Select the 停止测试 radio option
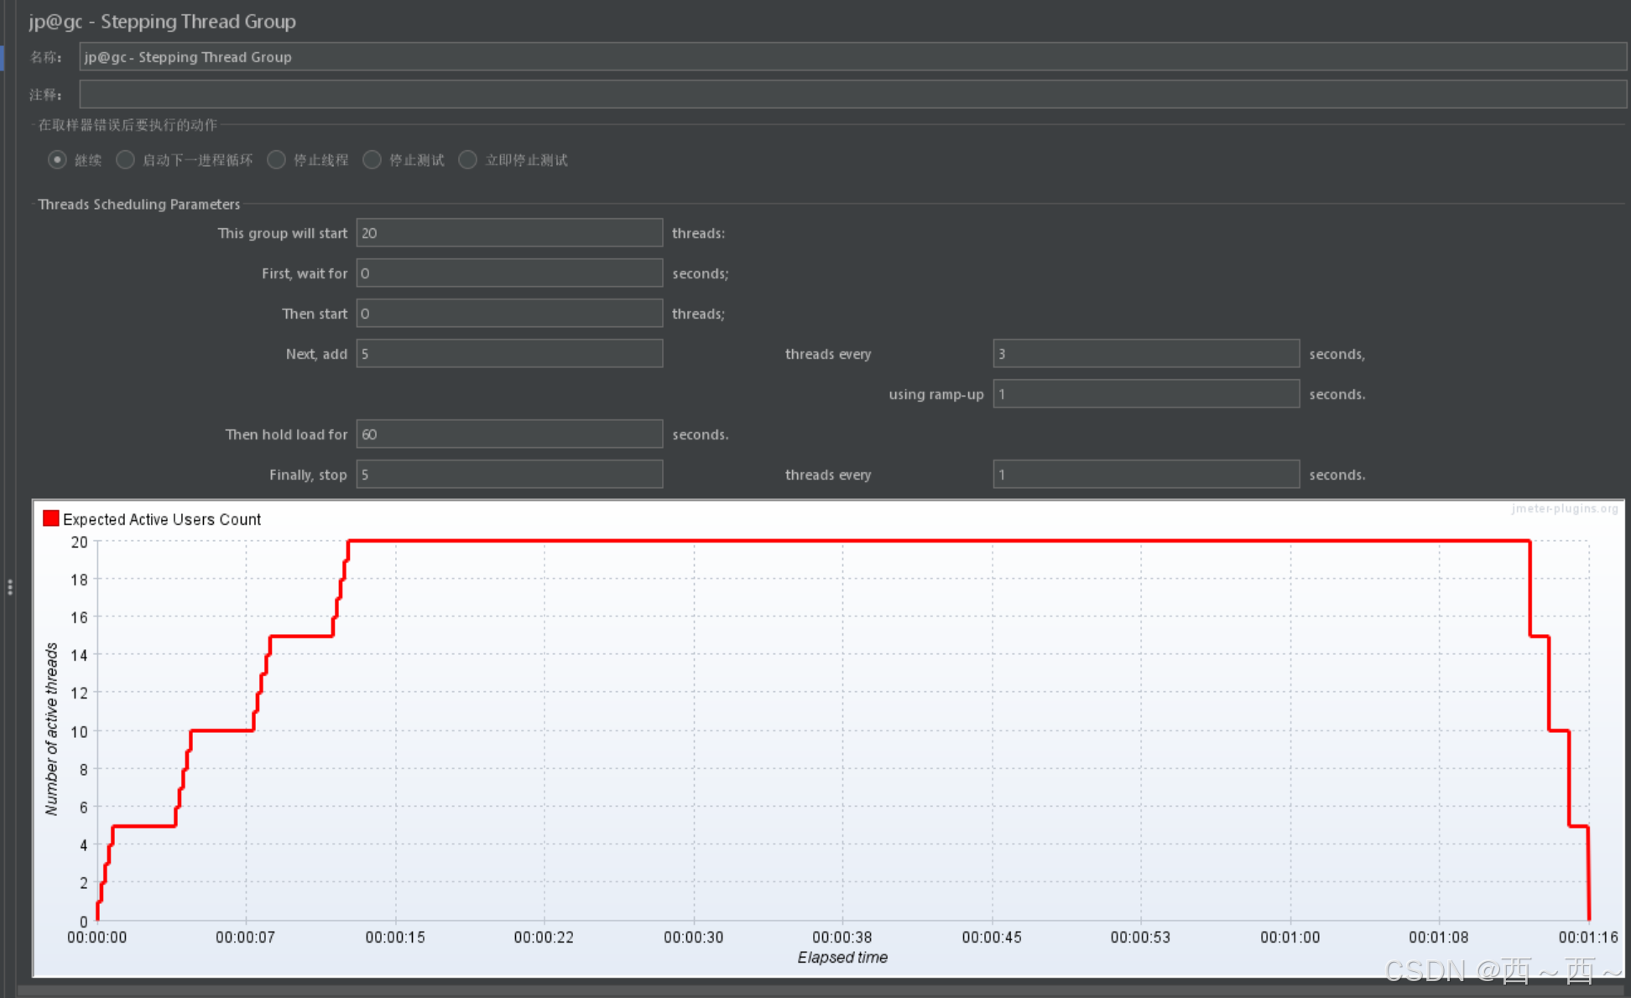1631x998 pixels. (x=373, y=159)
